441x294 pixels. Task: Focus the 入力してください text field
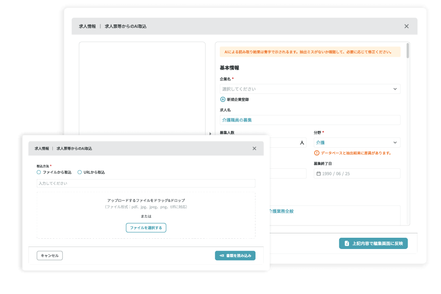[x=146, y=183]
